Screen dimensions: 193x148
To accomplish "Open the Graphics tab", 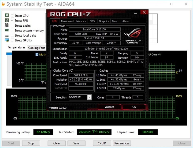I will pos(104,21).
